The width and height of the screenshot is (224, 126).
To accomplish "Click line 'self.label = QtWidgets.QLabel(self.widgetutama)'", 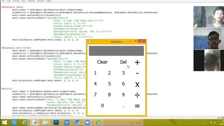I will (44, 91).
